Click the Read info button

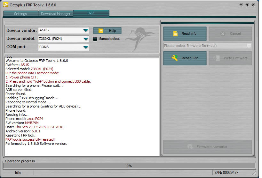(x=185, y=34)
